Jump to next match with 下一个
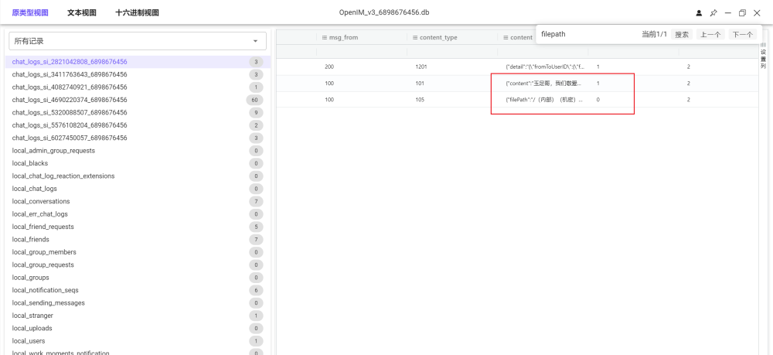The width and height of the screenshot is (773, 355). click(742, 35)
